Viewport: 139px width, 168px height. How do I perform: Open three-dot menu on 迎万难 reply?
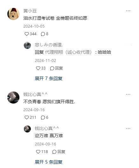click(x=128, y=129)
